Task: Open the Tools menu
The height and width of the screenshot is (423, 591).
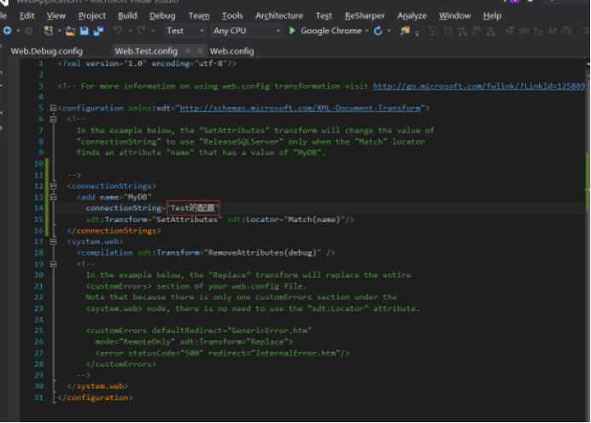Action: click(x=232, y=16)
